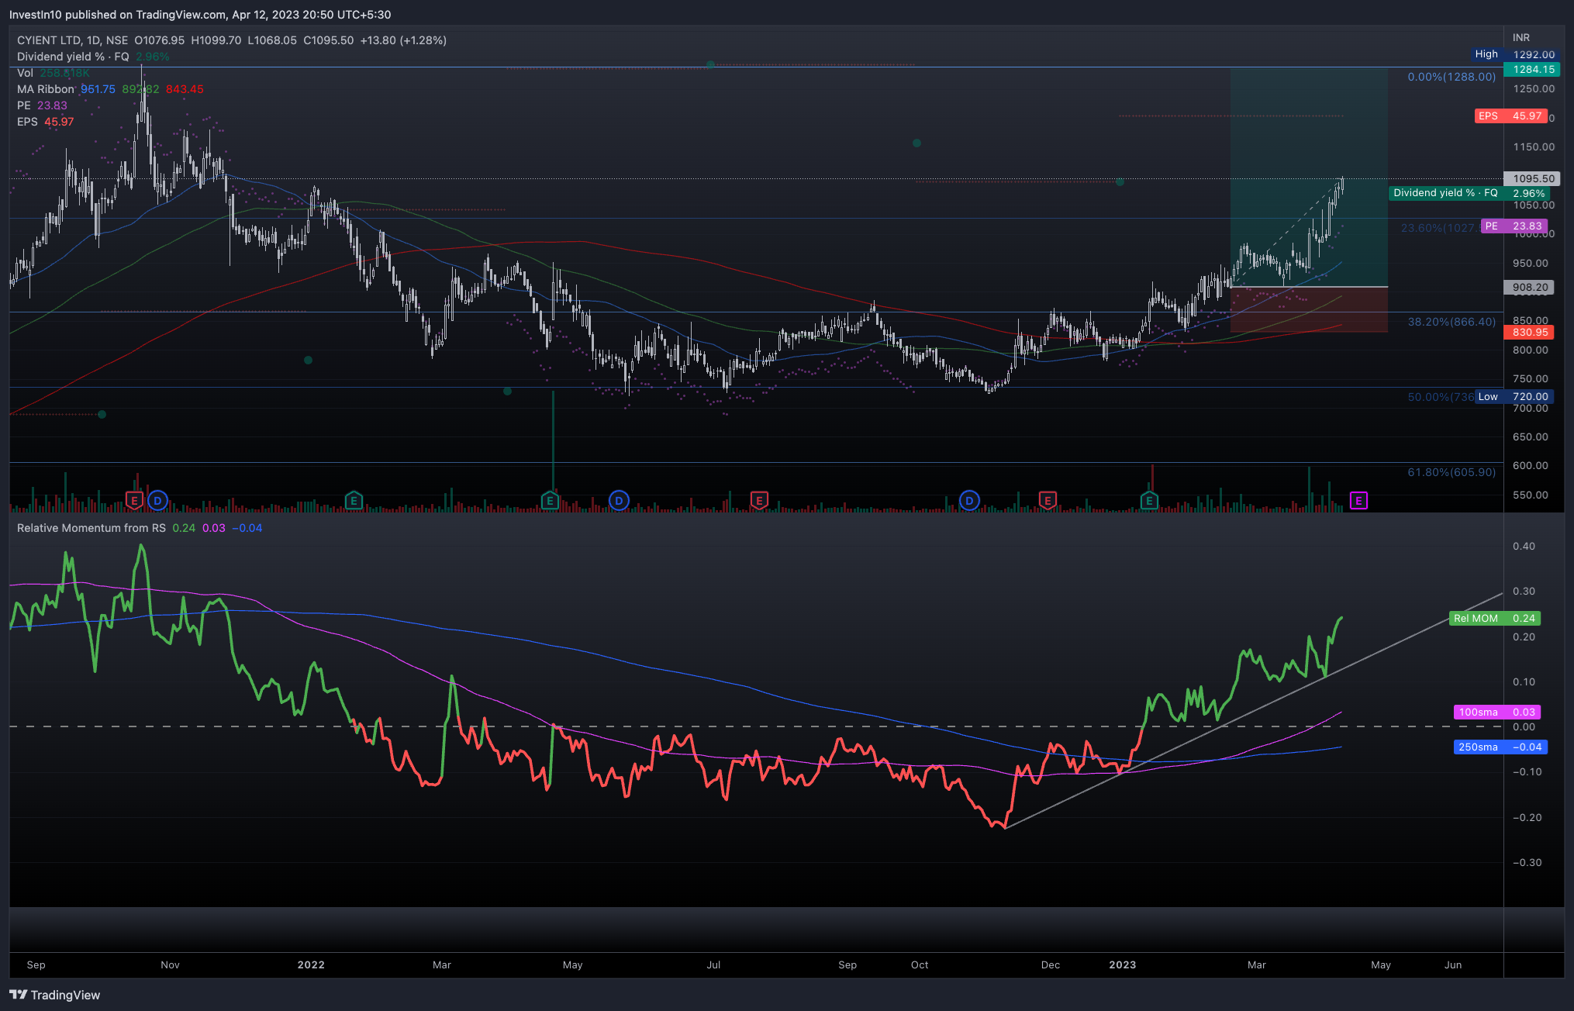Click the red 843.45 MA Ribbon value
The image size is (1574, 1011).
(185, 89)
